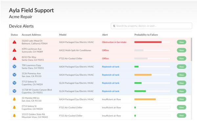Click 'Obstruction in fan intake' alert text
197x123 pixels.
click(x=114, y=42)
